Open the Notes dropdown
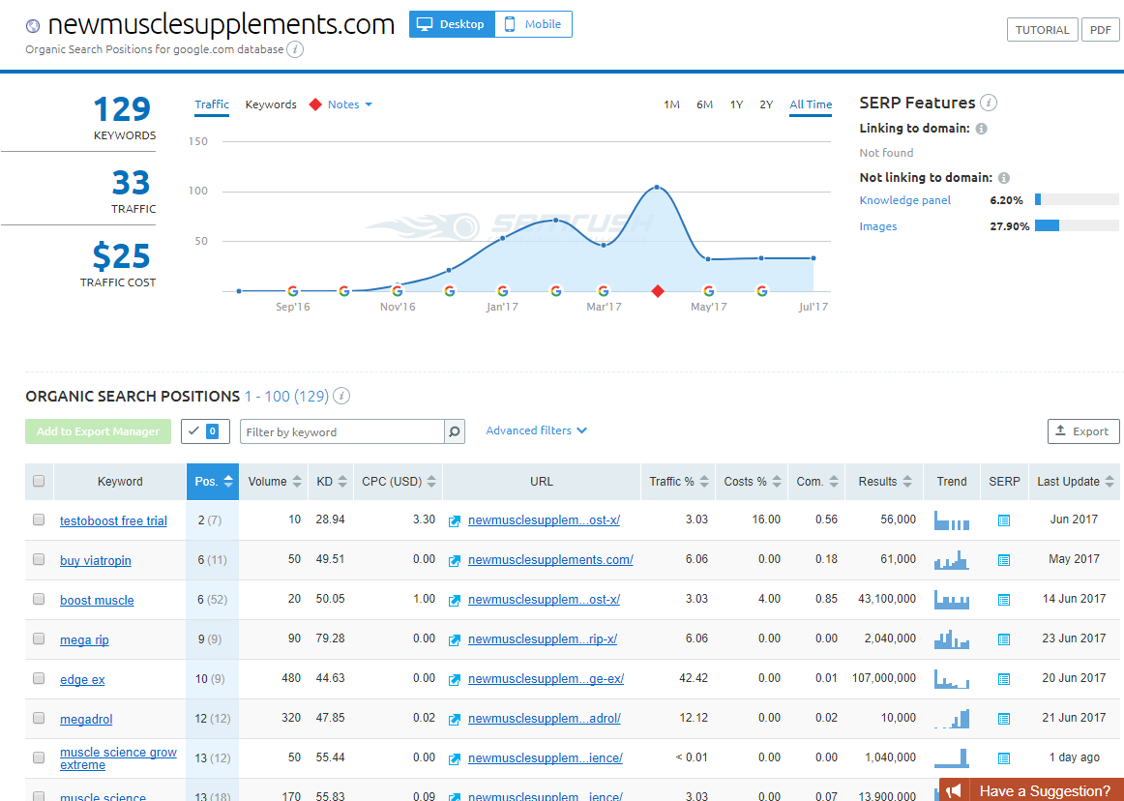Viewport: 1124px width, 801px height. click(349, 104)
